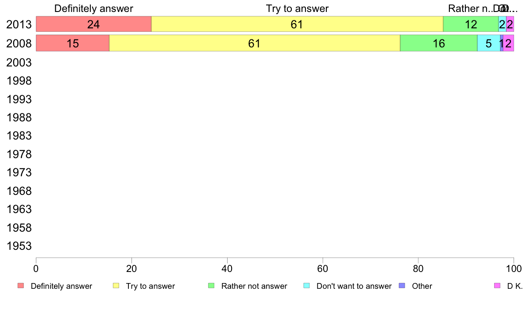Click the magenta D K. legend swatch

(497, 286)
